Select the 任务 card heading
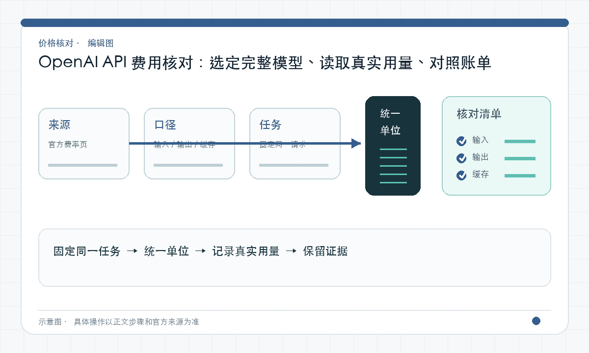The height and width of the screenshot is (353, 589). coord(270,125)
